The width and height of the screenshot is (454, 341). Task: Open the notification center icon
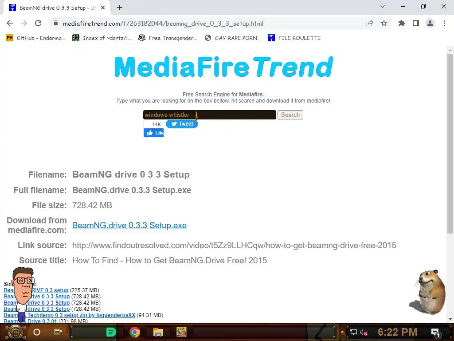point(435,332)
